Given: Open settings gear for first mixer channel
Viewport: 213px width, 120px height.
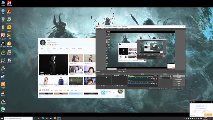Looking at the screenshot, I should [156, 79].
